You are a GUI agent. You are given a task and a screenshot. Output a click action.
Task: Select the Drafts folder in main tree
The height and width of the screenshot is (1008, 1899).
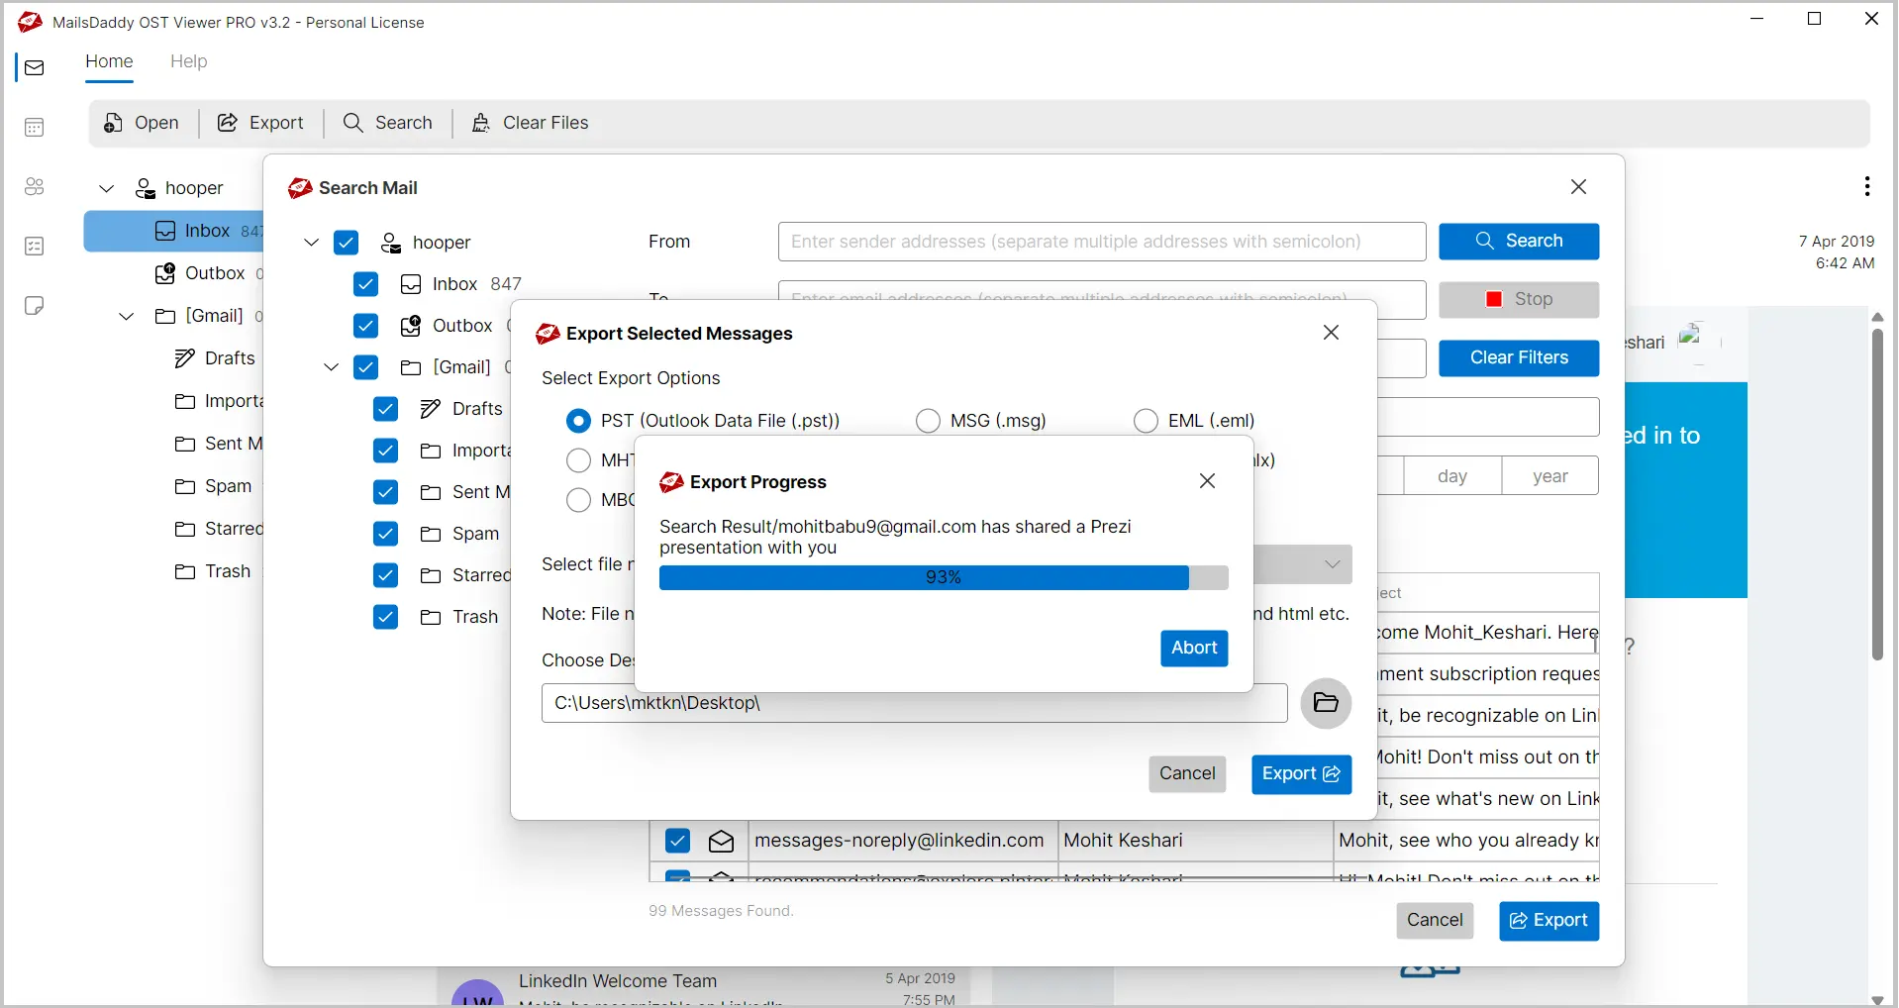(215, 358)
